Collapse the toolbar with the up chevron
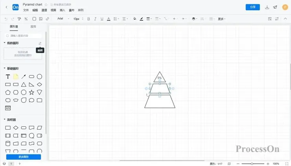Image resolution: width=291 pixels, height=166 pixels. (x=285, y=19)
